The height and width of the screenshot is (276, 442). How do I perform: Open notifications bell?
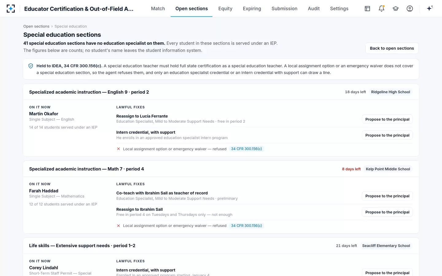point(382,9)
